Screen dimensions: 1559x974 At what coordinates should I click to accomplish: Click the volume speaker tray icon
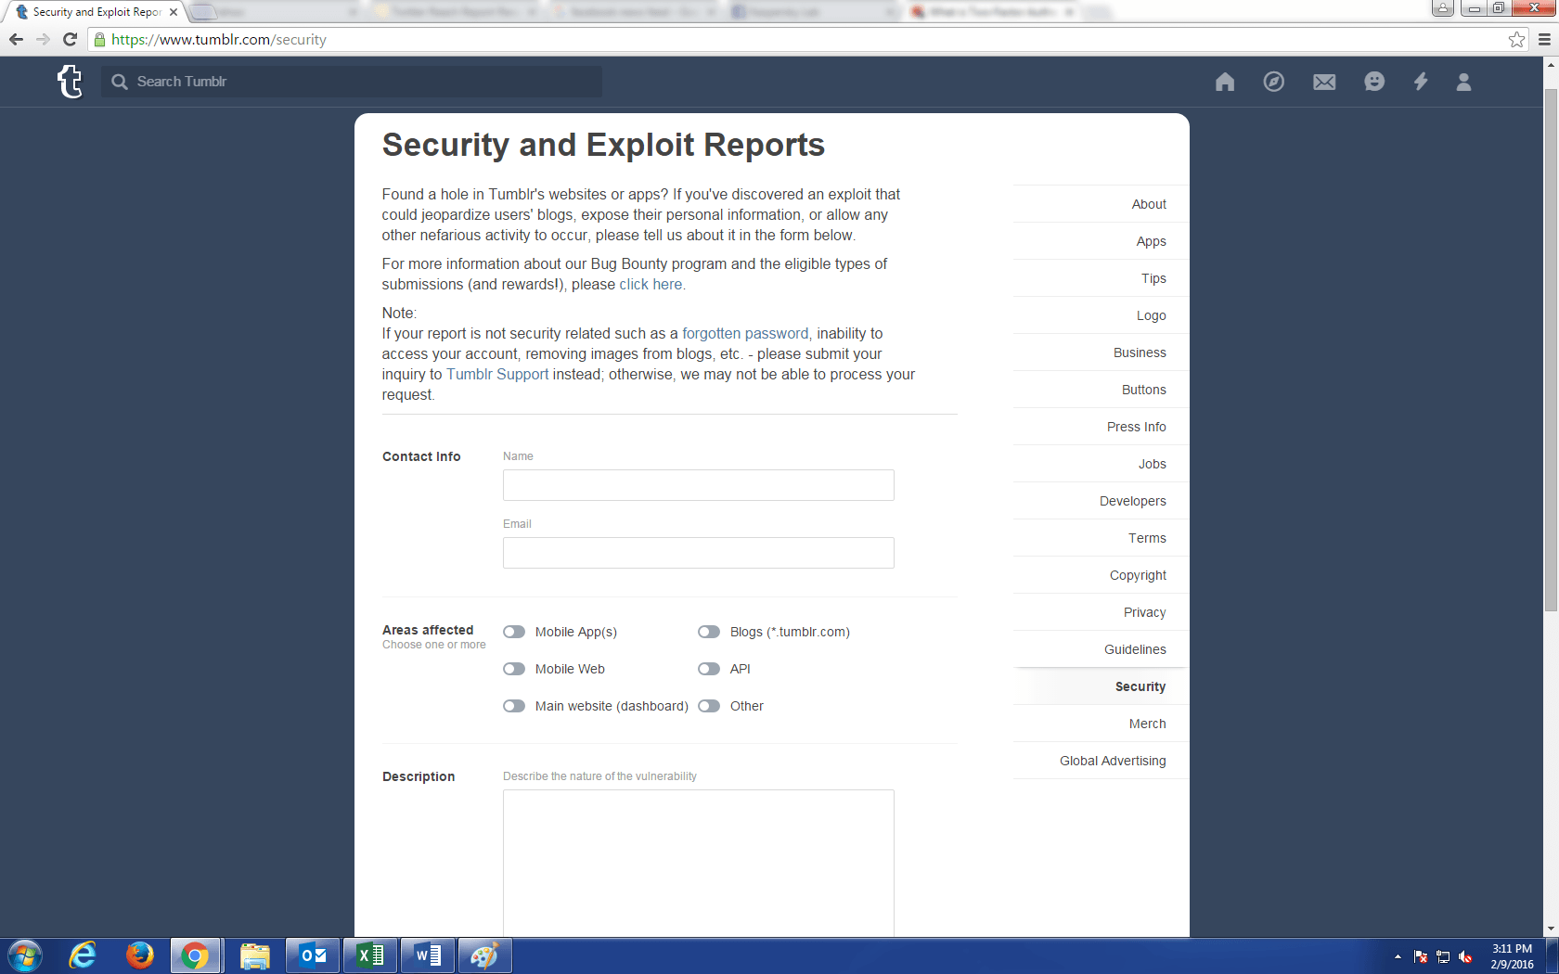pyautogui.click(x=1466, y=956)
